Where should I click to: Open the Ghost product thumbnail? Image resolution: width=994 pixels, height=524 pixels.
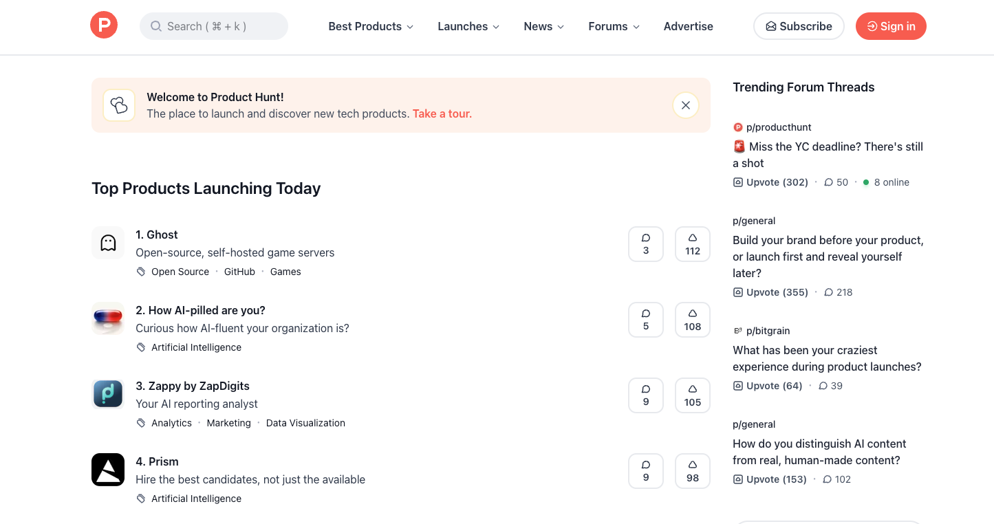pyautogui.click(x=108, y=243)
